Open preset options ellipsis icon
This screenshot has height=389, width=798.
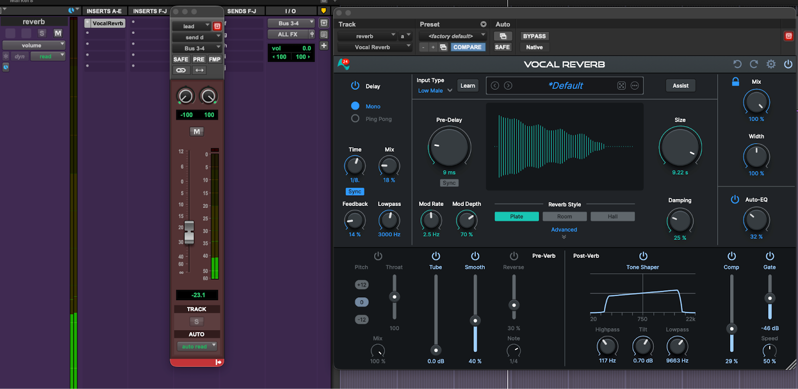[x=634, y=86]
